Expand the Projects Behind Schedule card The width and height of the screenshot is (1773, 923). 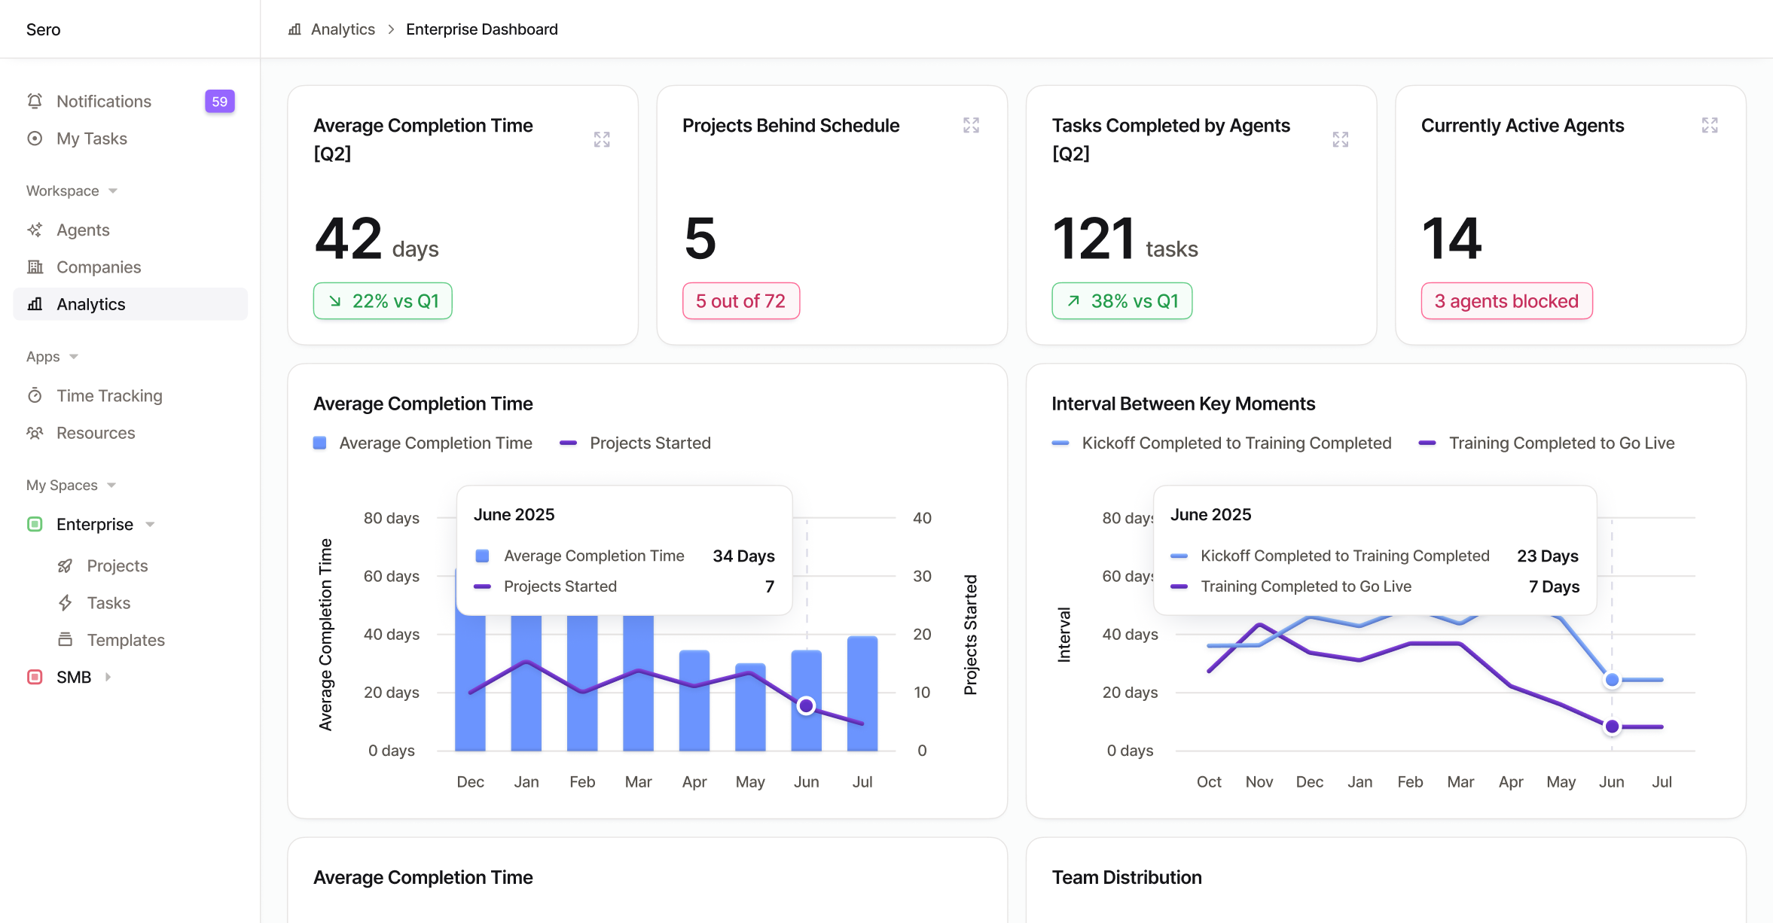(971, 125)
